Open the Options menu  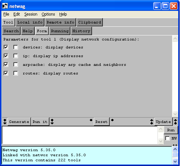point(48,14)
